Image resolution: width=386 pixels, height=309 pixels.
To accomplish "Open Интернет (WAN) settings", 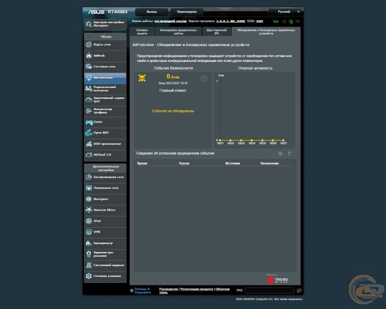I will [105, 199].
